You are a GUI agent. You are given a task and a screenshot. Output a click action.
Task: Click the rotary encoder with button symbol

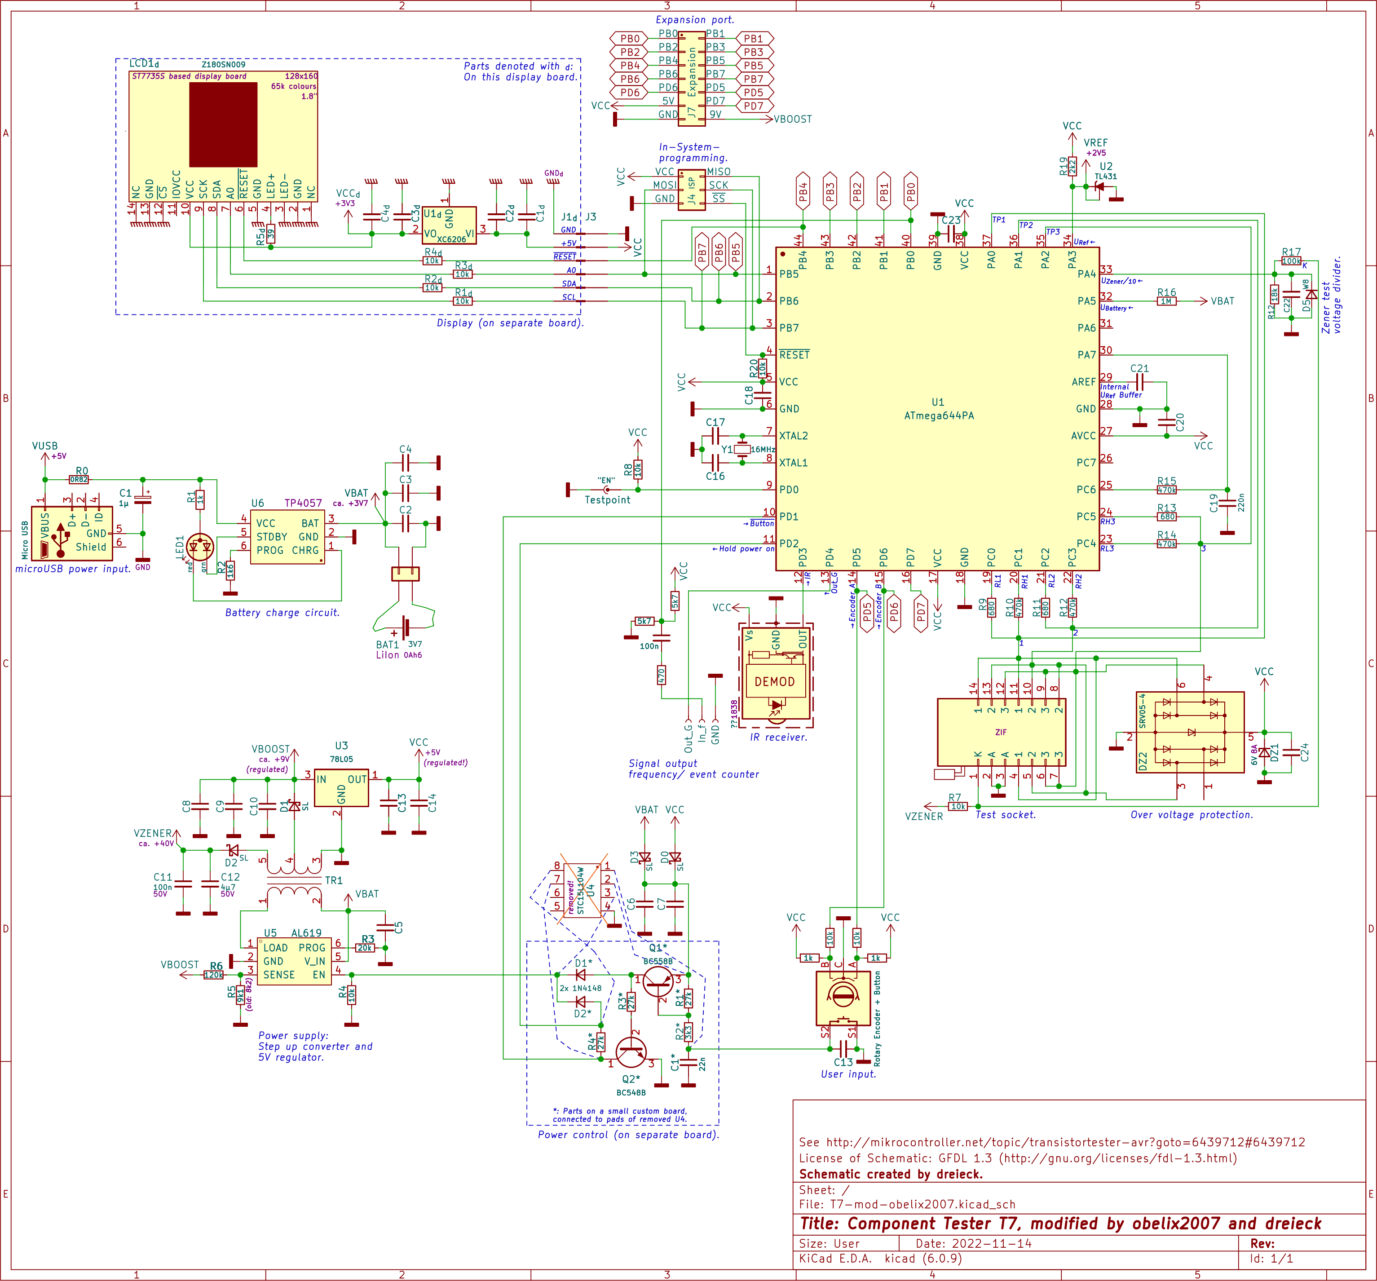tap(843, 998)
